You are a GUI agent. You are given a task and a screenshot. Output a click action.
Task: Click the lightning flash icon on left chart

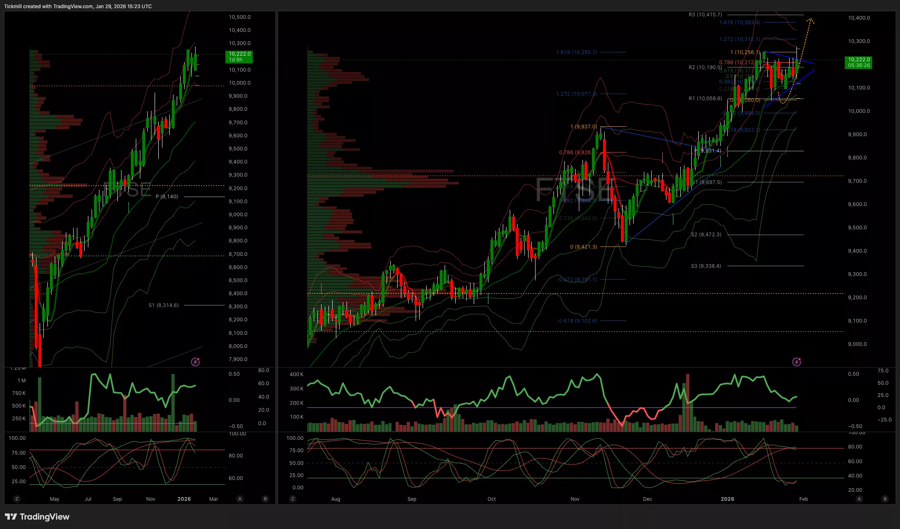point(196,362)
